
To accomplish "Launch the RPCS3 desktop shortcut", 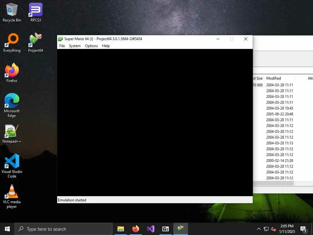I will 35,12.
